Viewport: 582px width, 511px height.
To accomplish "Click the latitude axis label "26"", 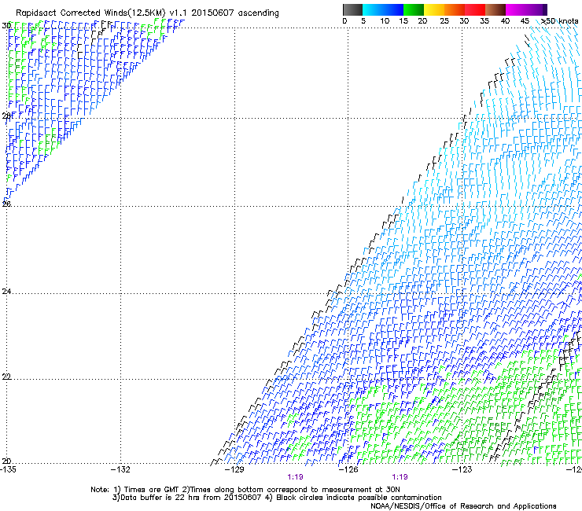I will coord(6,204).
